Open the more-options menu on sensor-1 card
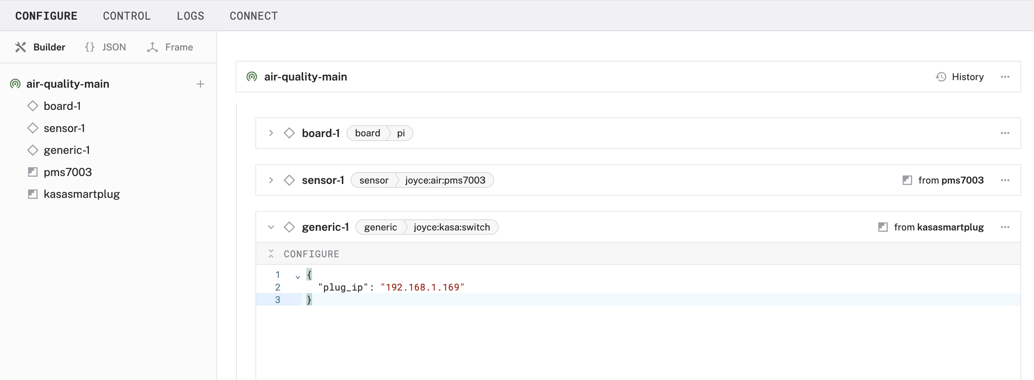 click(x=1005, y=180)
